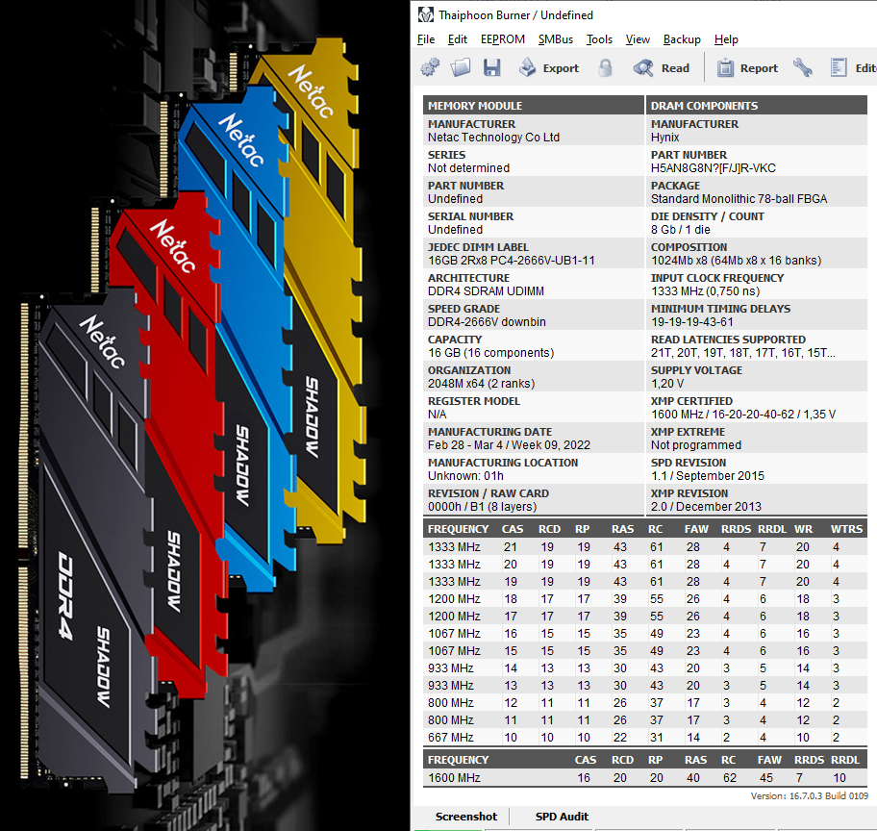Screen dimensions: 877x831
Task: Open the View menu
Action: coord(638,39)
